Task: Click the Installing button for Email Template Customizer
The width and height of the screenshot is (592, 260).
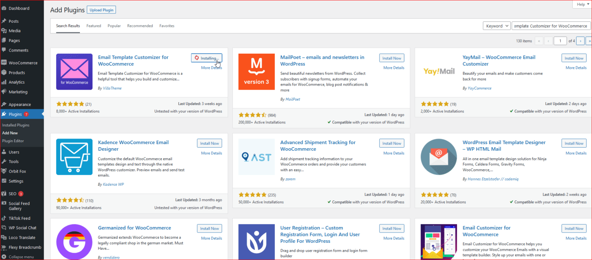Action: click(x=207, y=58)
